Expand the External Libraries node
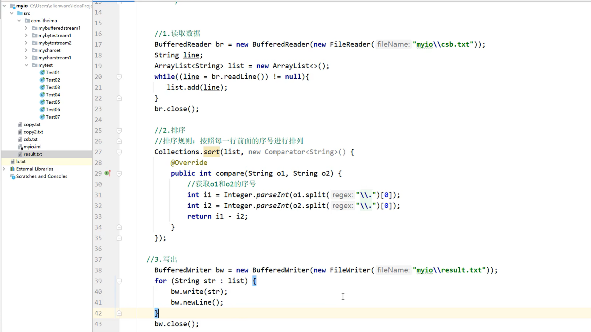 tap(4, 169)
